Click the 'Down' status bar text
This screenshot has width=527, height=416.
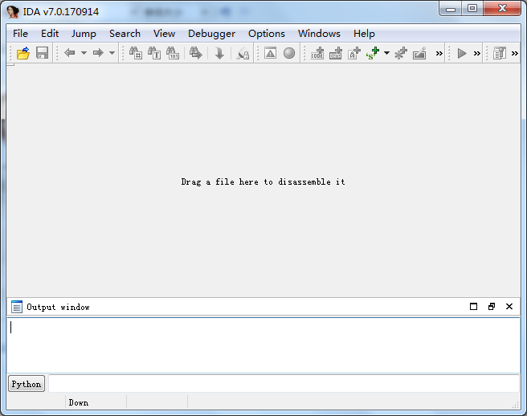(x=78, y=402)
